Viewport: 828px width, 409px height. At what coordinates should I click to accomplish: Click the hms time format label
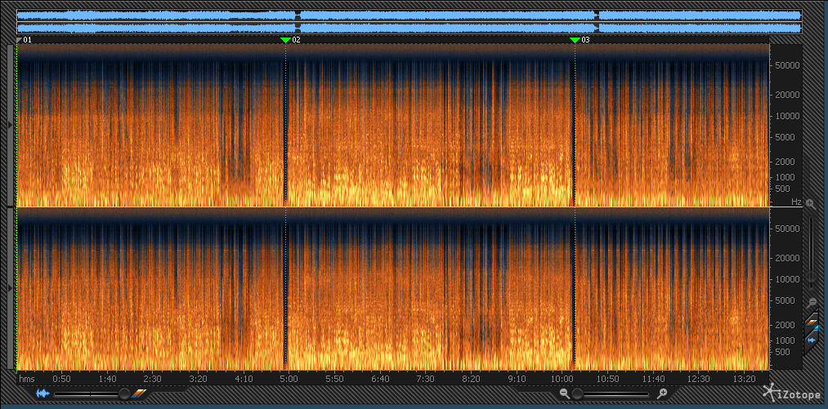(x=27, y=379)
